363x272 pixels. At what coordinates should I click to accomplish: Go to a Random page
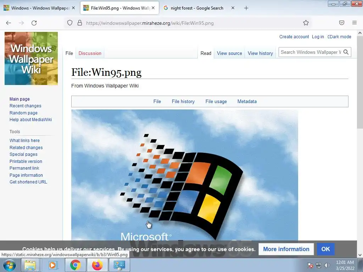coord(23,113)
